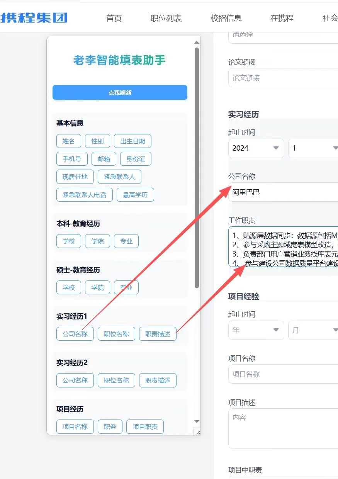
Task: Open the 职位列表 navigation item
Action: [x=166, y=18]
